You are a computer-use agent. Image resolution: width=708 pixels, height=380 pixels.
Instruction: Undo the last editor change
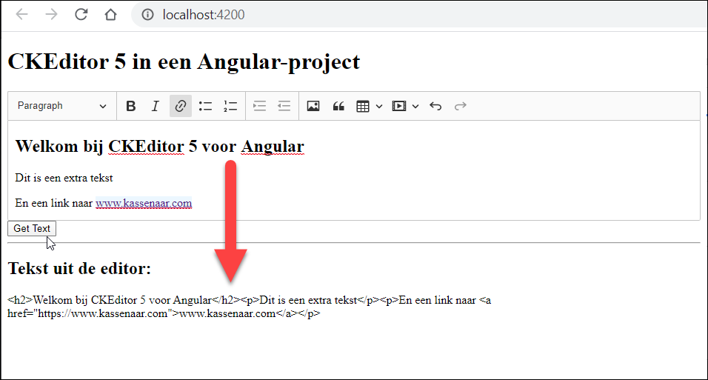click(435, 106)
